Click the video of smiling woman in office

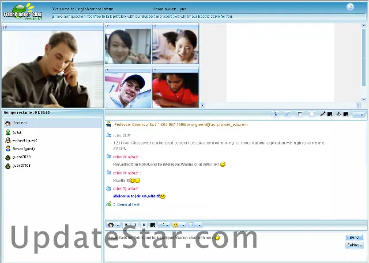[x=175, y=46]
